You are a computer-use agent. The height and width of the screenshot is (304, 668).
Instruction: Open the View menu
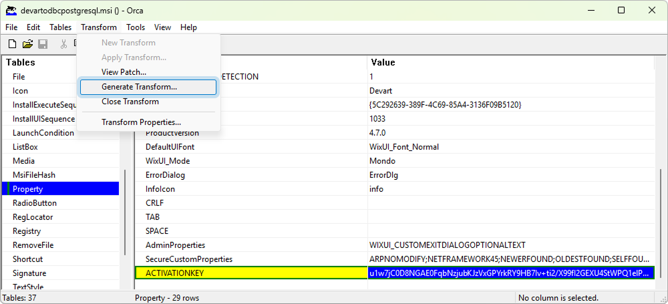pos(162,27)
